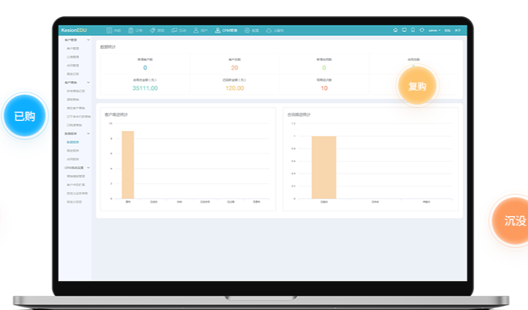The height and width of the screenshot is (310, 528).
Task: Open 公海管理 in the sidebar
Action: point(72,57)
